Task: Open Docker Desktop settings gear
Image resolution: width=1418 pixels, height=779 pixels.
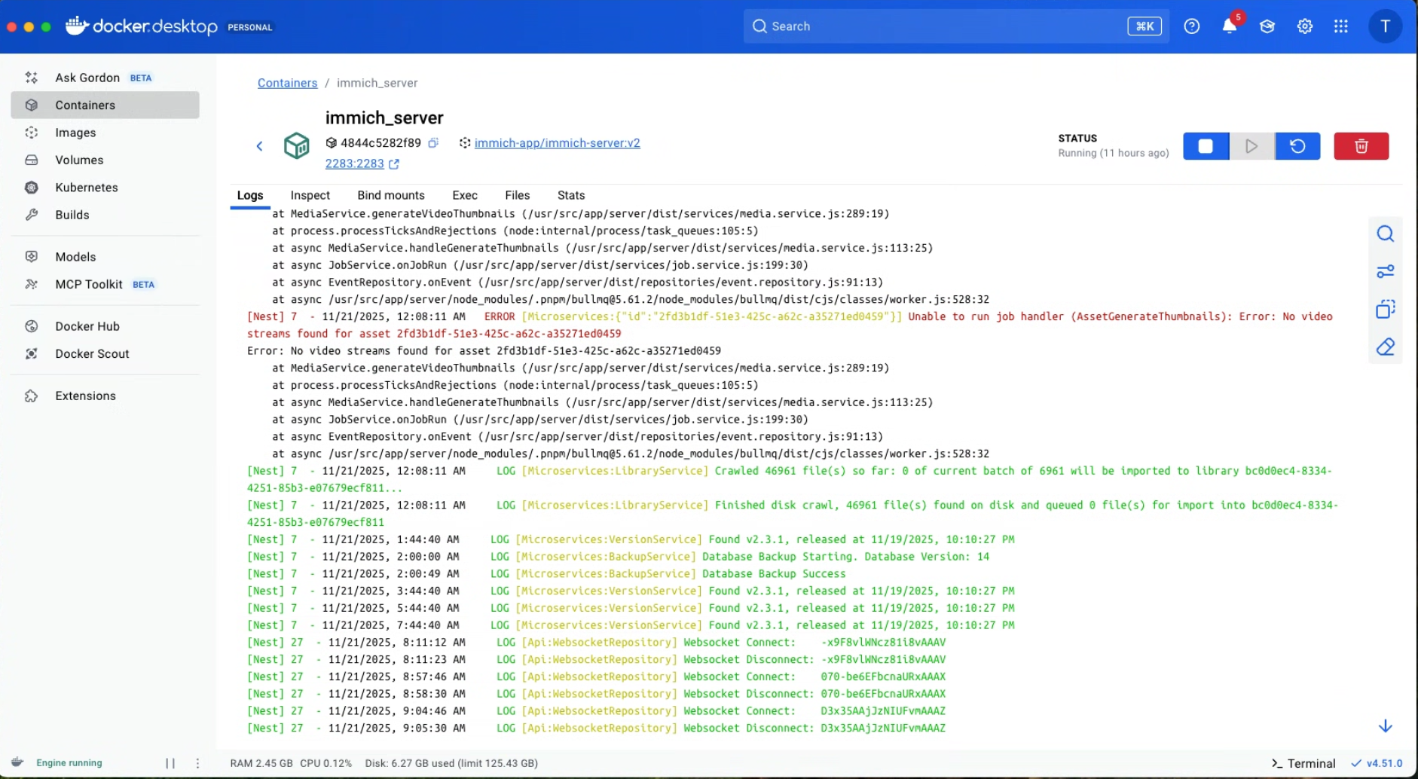Action: 1304,26
